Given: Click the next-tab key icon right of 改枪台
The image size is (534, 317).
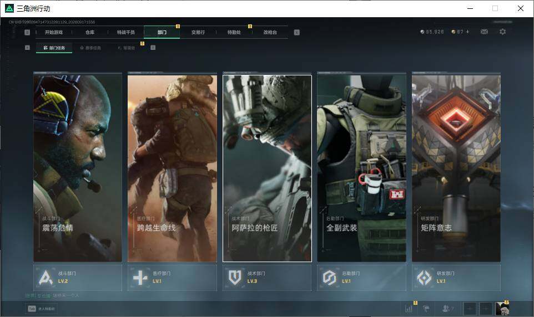Looking at the screenshot, I should point(296,32).
